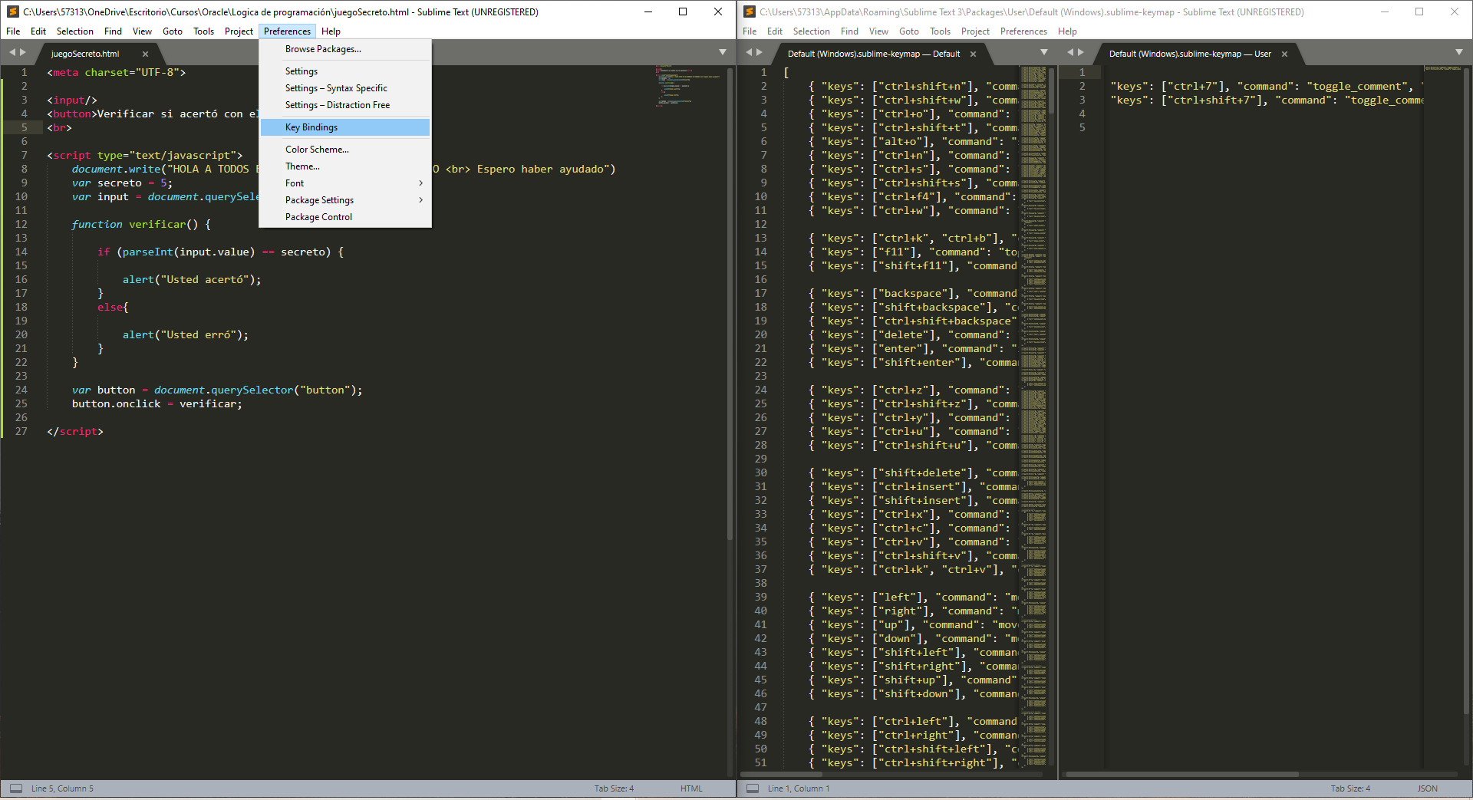Screen dimensions: 1473x800
Task: Open Edit menu in keymap window
Action: click(x=775, y=31)
